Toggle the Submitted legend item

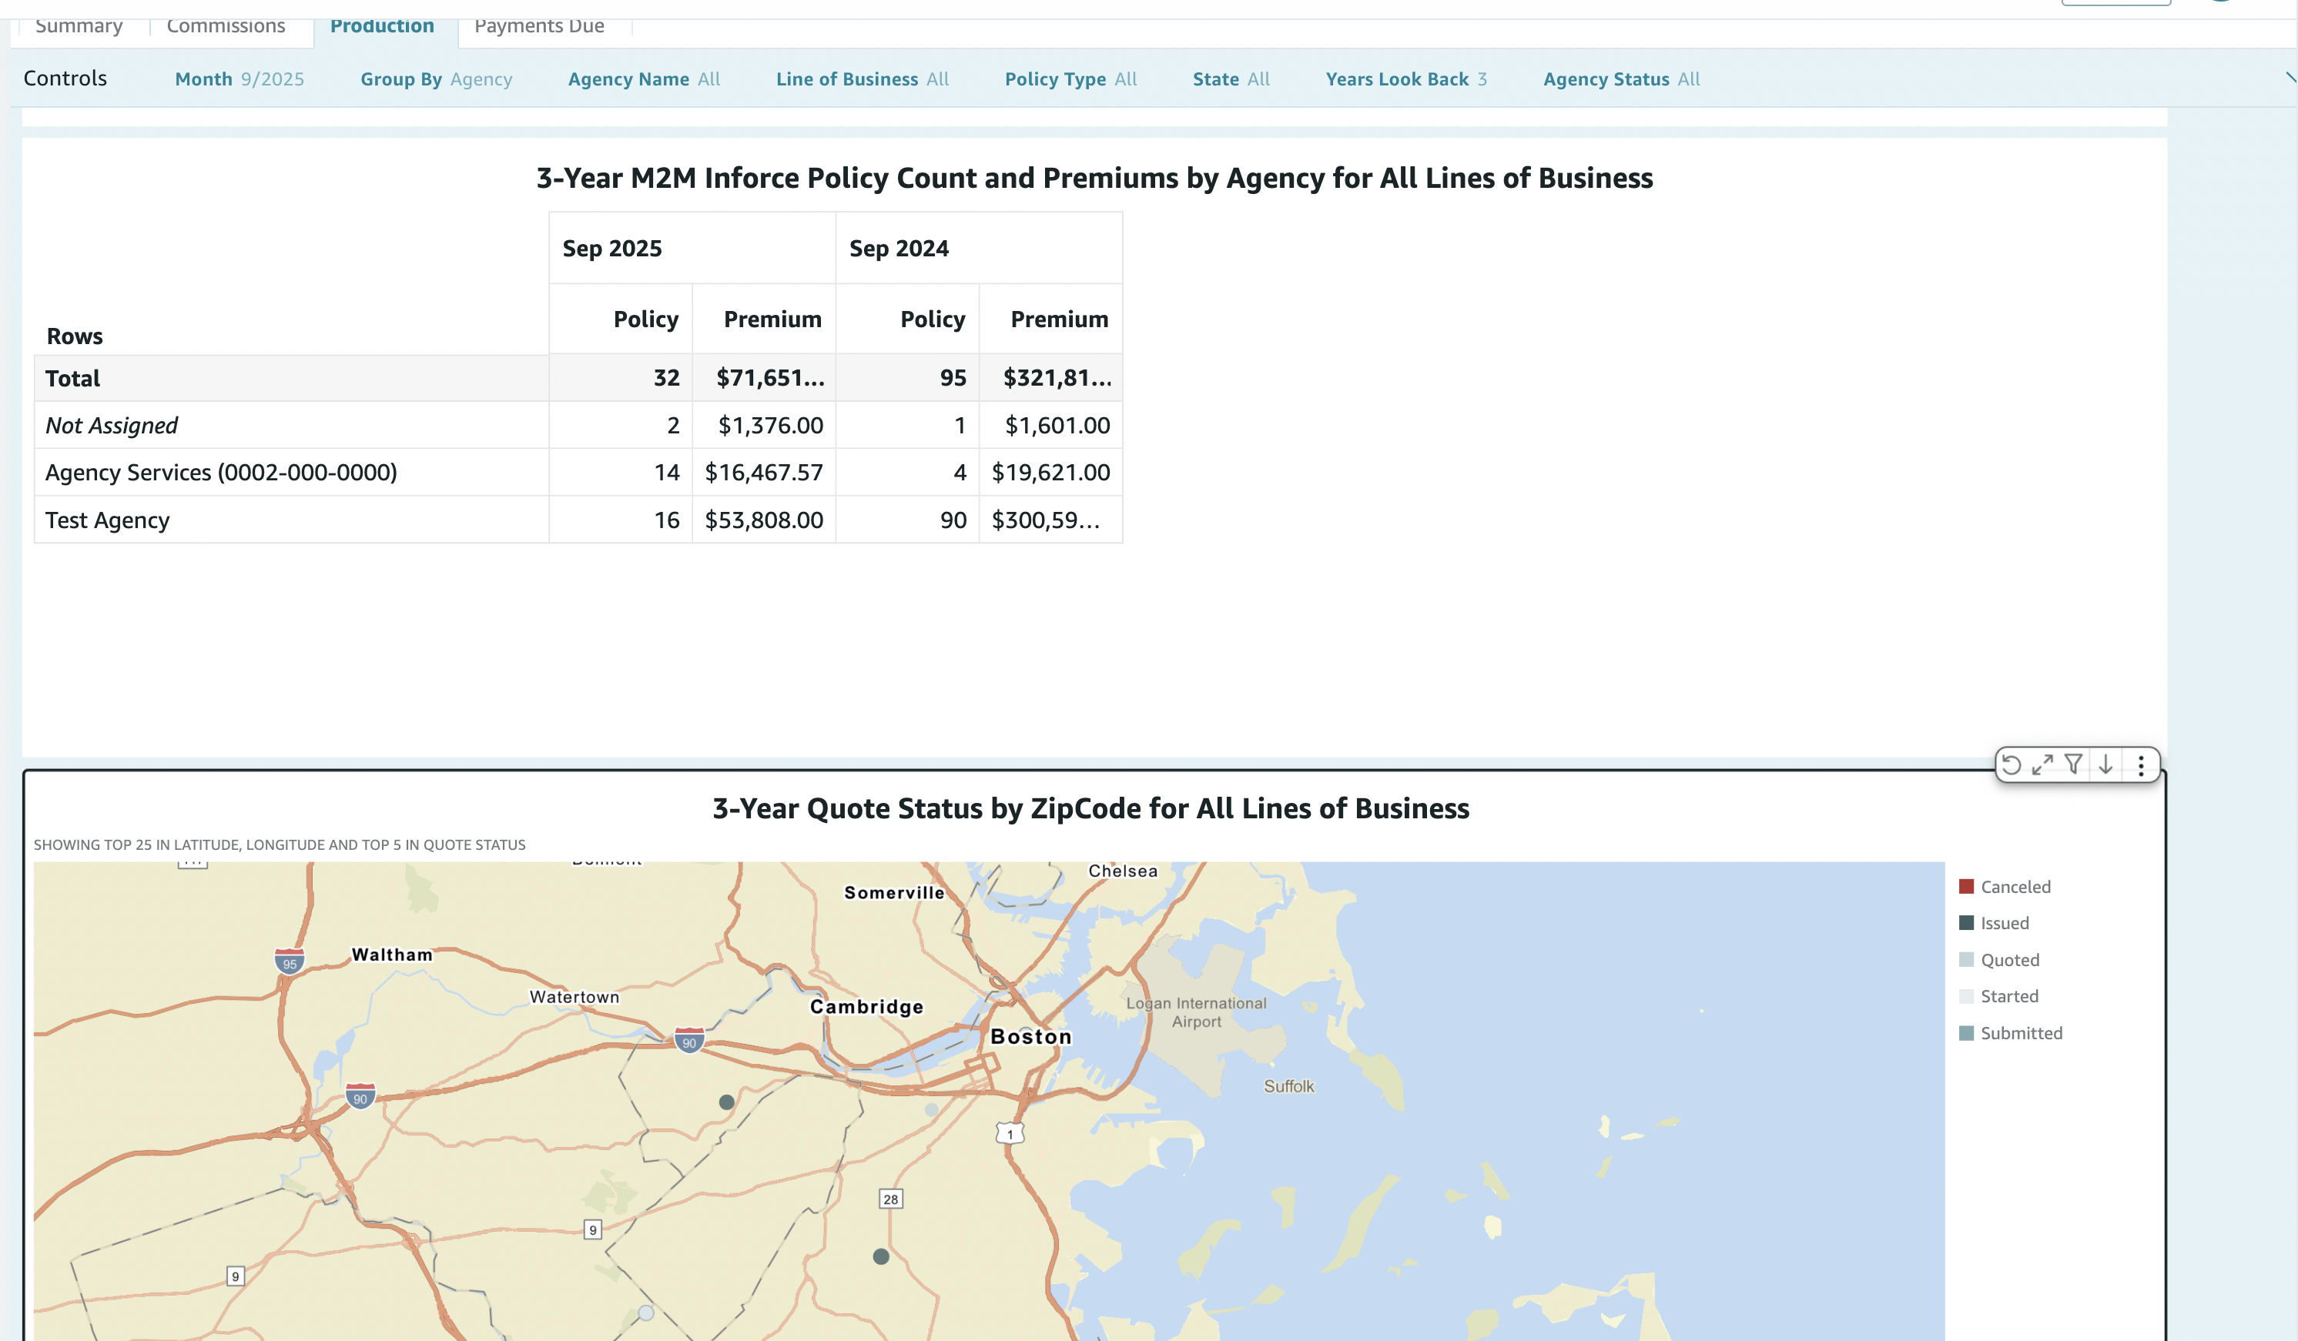coord(2021,1033)
